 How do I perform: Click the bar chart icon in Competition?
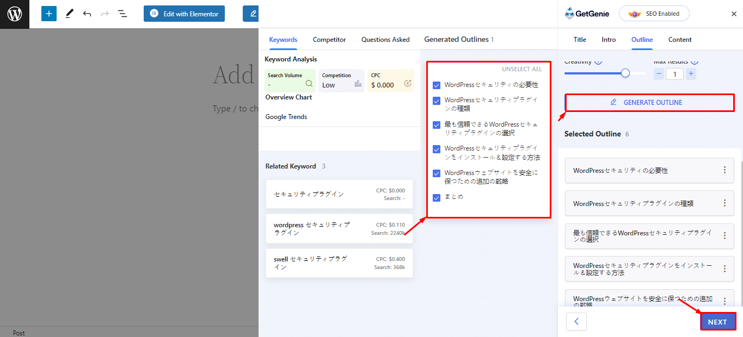coord(358,84)
